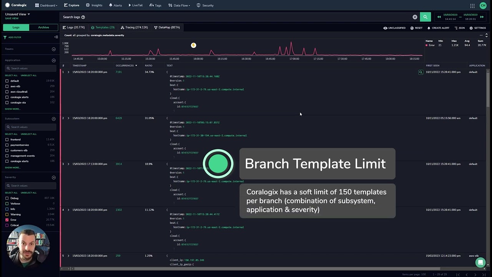This screenshot has height=277, width=492.
Task: Switch to JSON view
Action: (460, 28)
